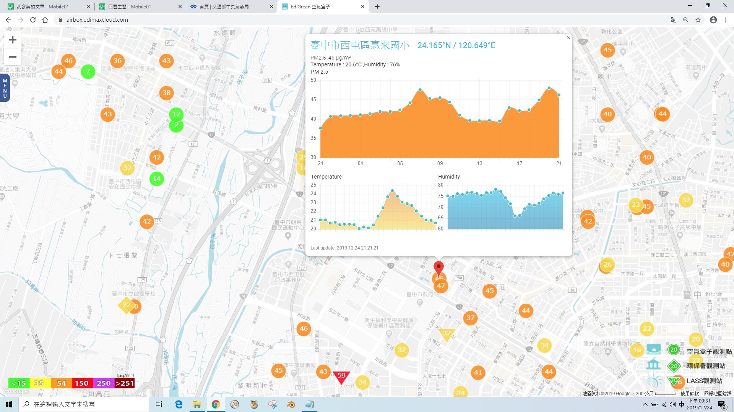Select the green marker showing 7
The width and height of the screenshot is (734, 412).
click(x=88, y=71)
